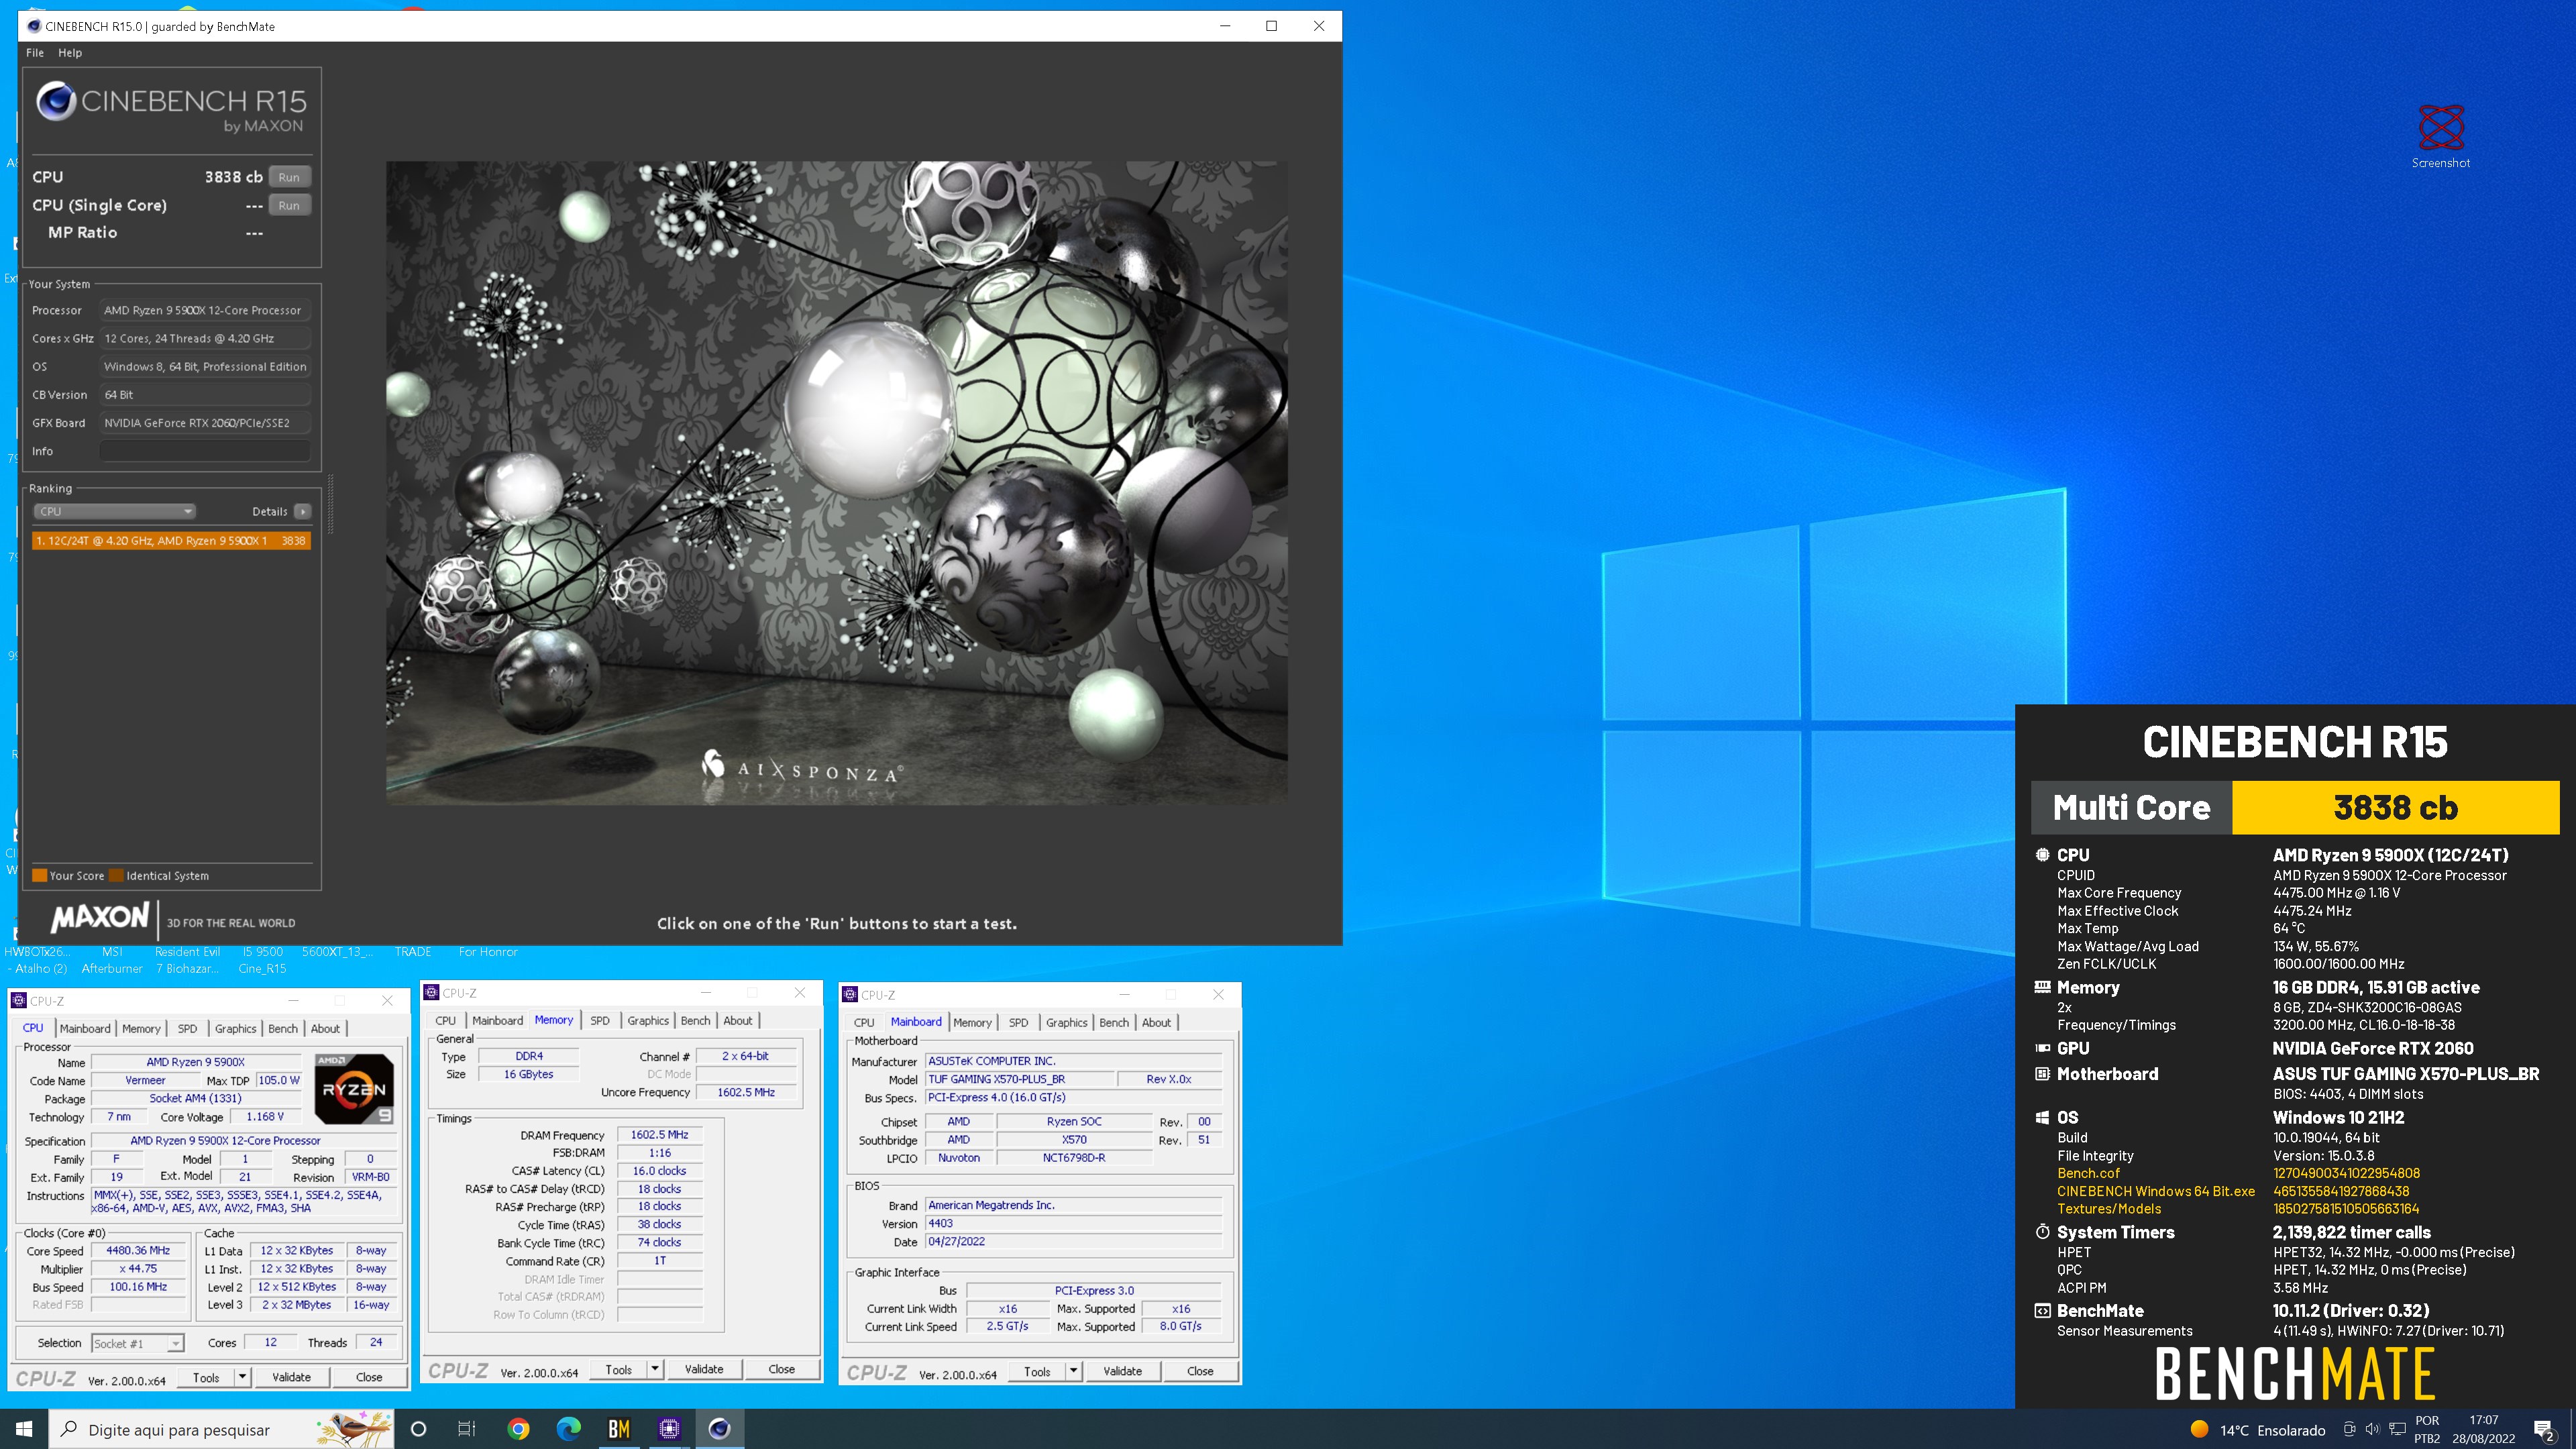Click the search box on the taskbar

(222, 1429)
